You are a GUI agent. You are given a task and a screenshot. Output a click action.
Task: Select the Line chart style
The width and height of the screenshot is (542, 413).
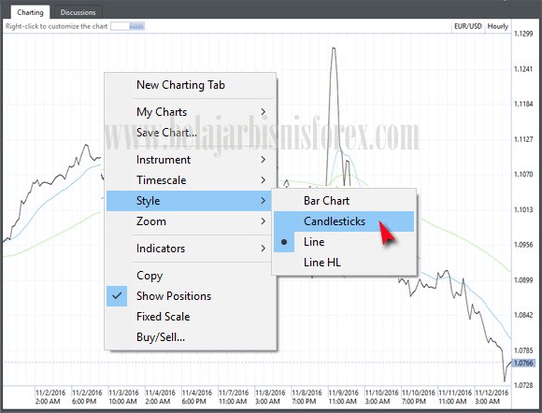pyautogui.click(x=344, y=242)
